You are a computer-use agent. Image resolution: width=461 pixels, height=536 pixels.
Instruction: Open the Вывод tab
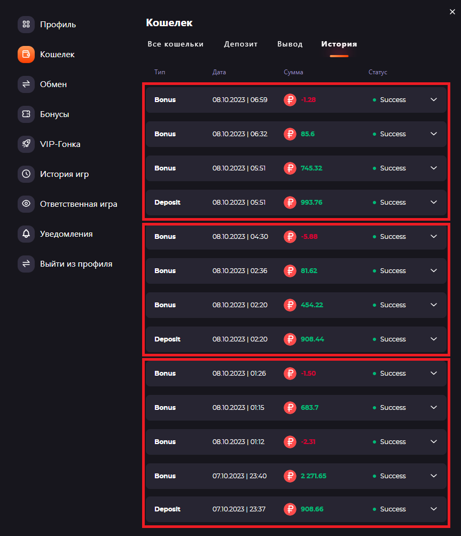pyautogui.click(x=290, y=44)
